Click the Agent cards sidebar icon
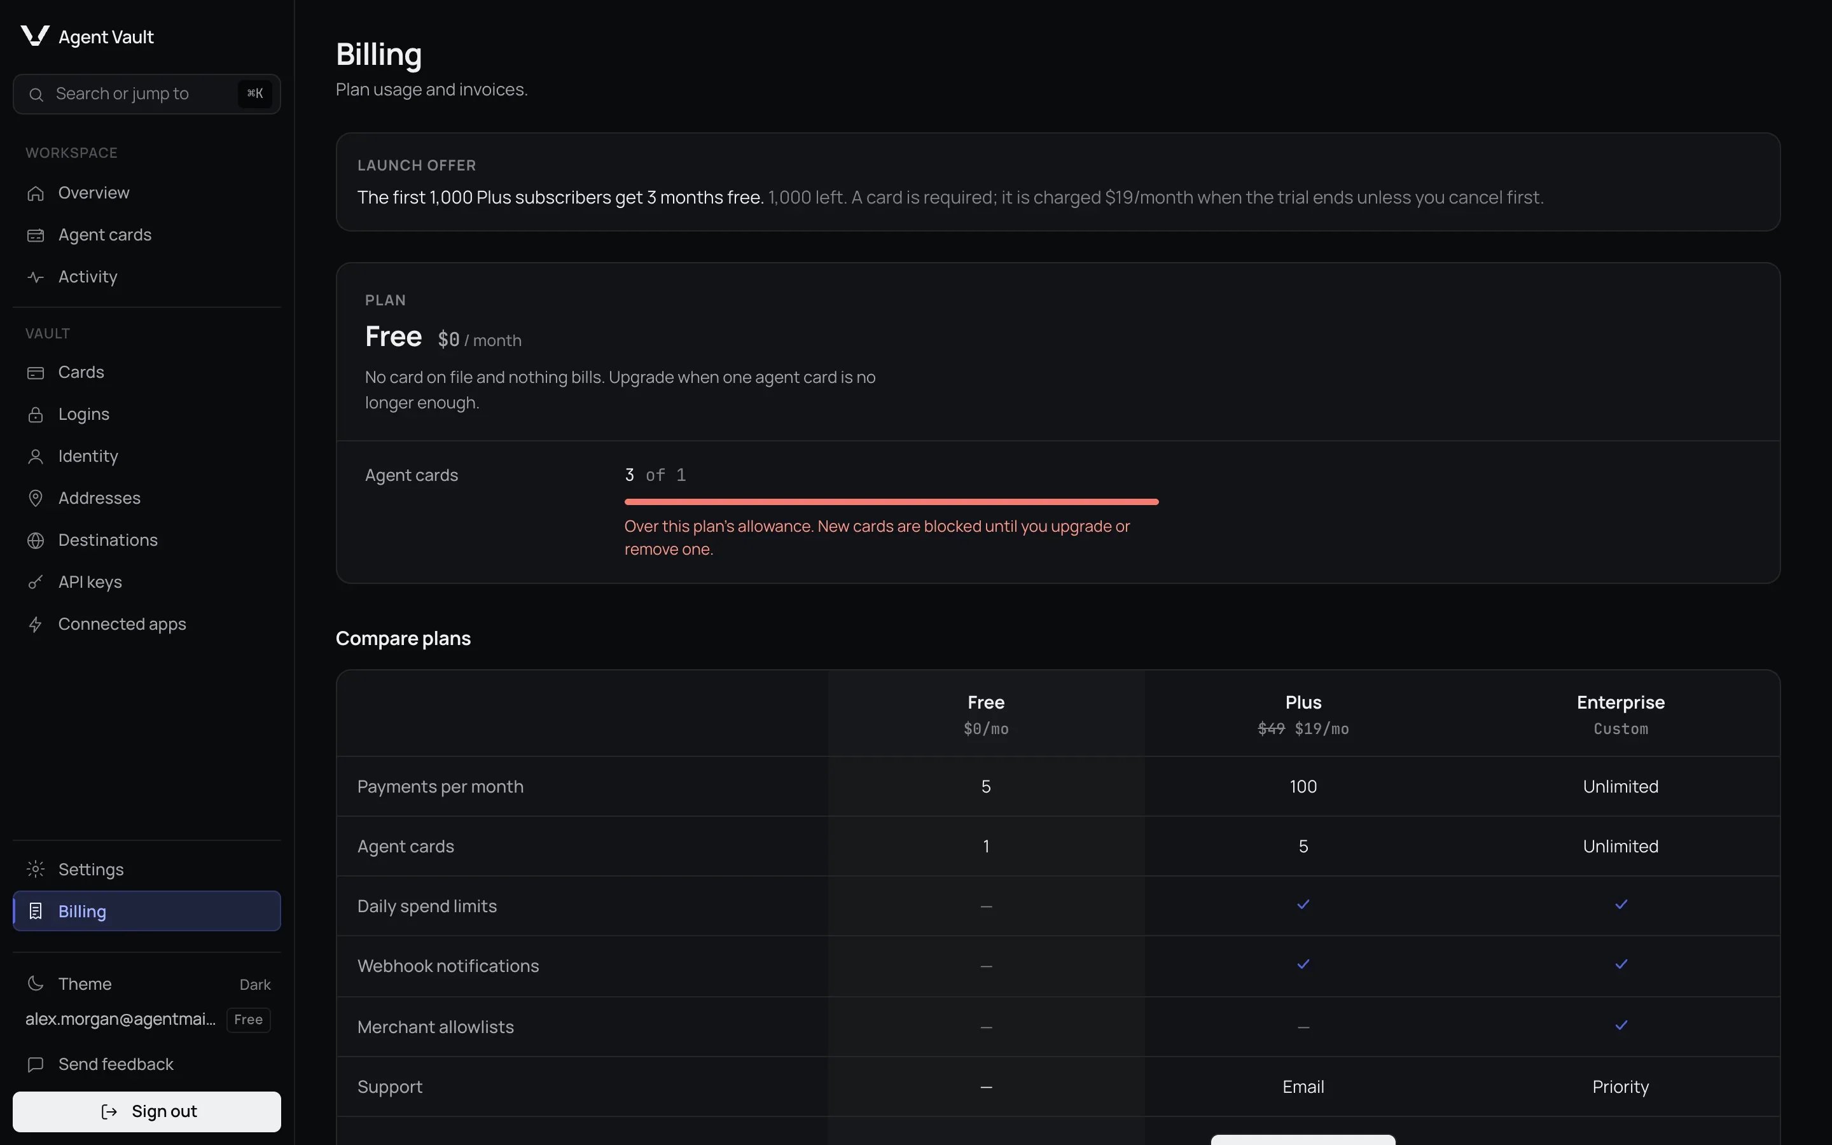 36,235
